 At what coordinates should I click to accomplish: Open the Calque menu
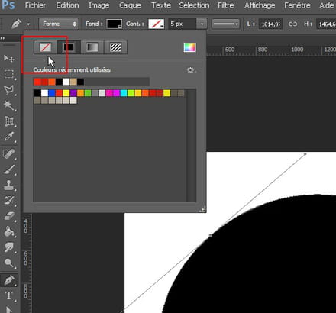coord(130,5)
